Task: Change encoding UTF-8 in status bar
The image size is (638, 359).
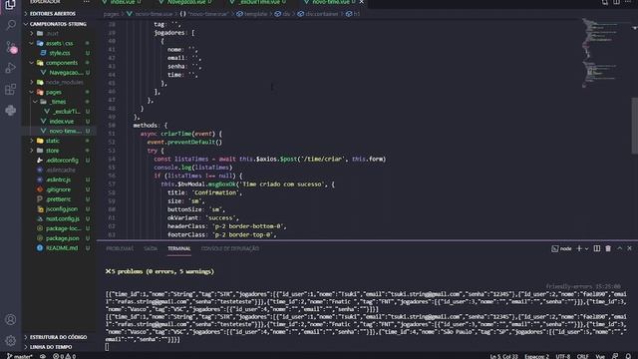Action: pos(562,356)
